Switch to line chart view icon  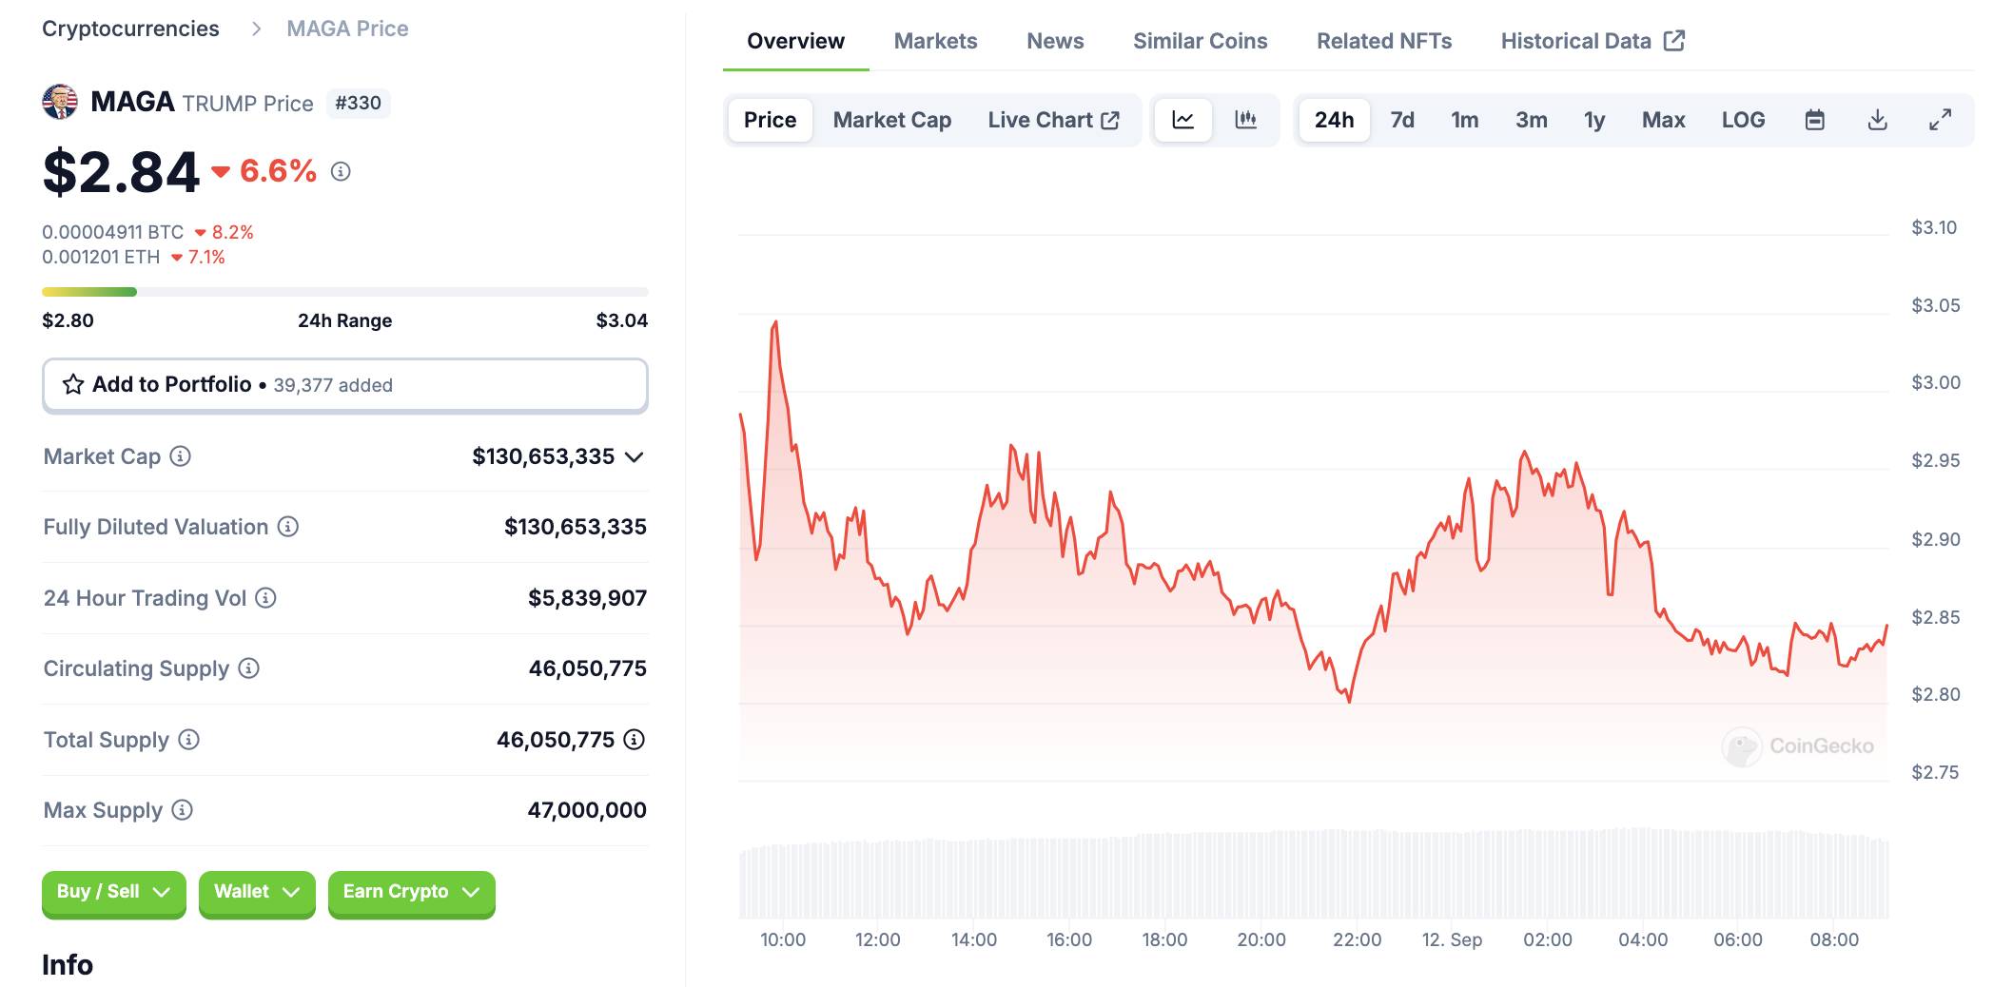[x=1183, y=120]
